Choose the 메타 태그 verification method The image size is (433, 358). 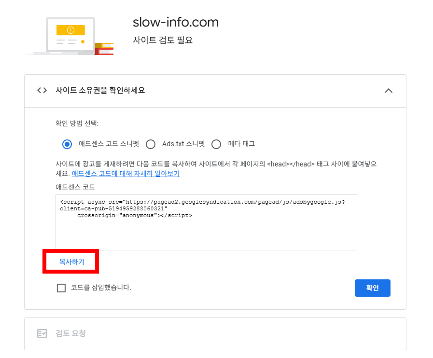click(x=216, y=144)
